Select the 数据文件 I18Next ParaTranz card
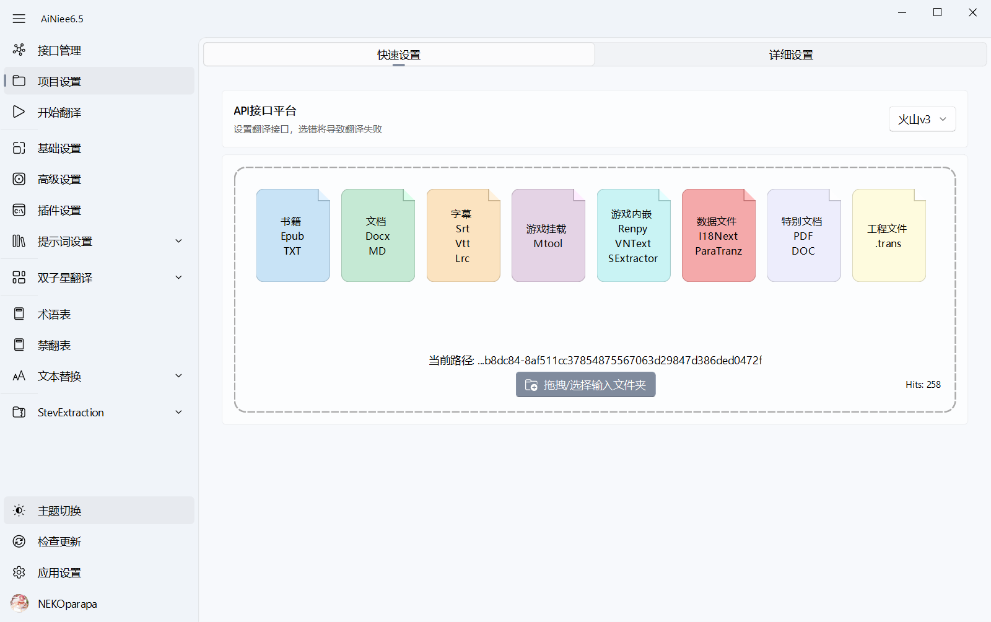 point(718,235)
